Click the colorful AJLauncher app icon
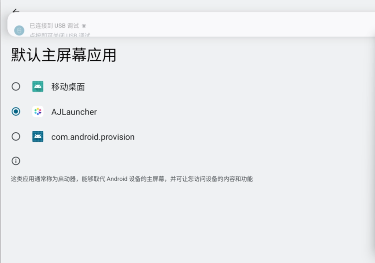 (38, 112)
